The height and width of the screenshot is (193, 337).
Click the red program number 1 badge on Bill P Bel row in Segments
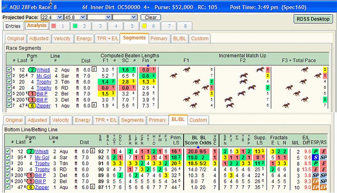[x=32, y=94]
